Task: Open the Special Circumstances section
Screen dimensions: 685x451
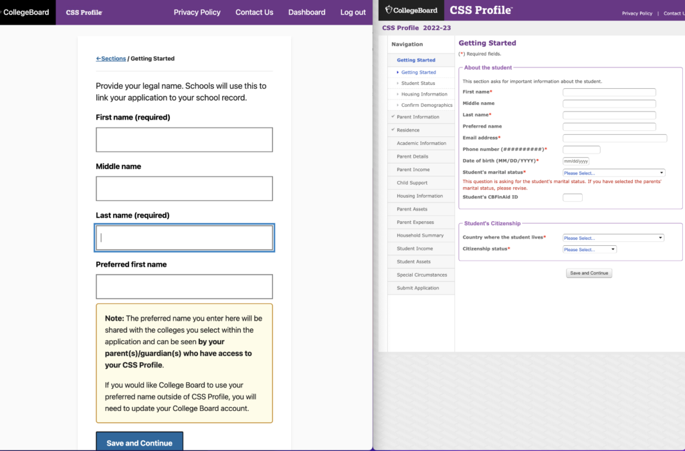Action: coord(421,275)
